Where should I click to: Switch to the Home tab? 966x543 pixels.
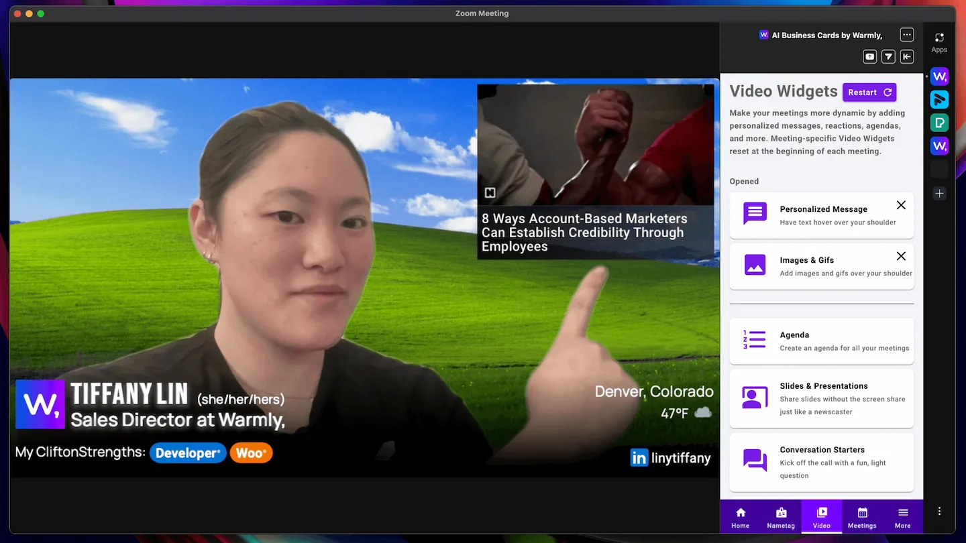click(x=741, y=518)
